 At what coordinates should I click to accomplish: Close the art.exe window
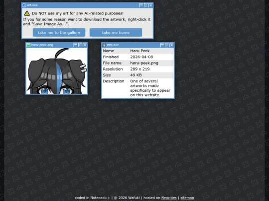point(150,5)
